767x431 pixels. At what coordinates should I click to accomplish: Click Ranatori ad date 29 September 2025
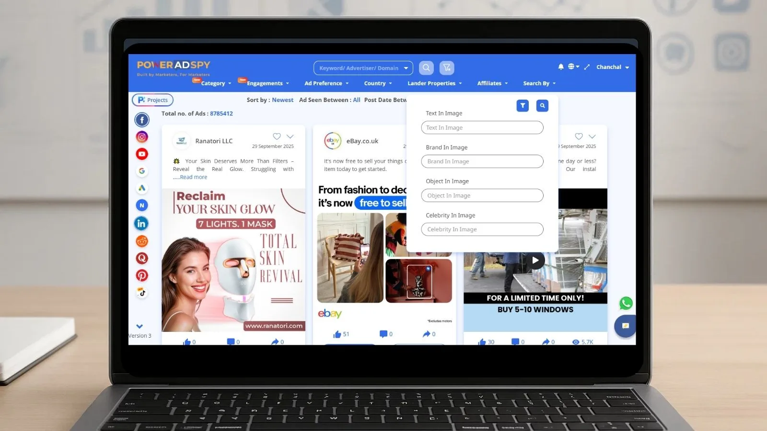(273, 147)
